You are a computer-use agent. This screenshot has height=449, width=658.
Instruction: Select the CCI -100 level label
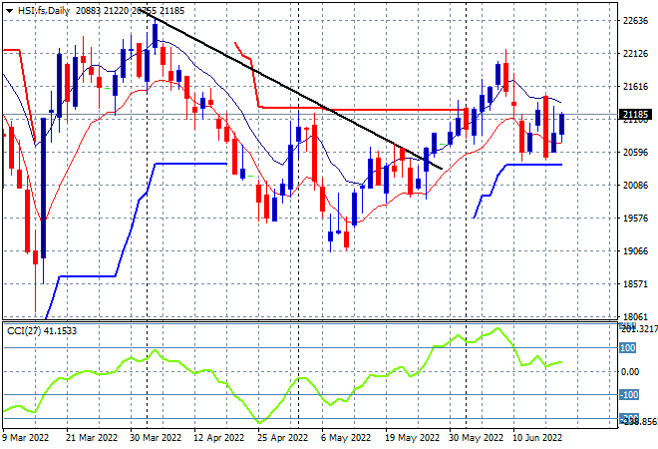pos(629,395)
